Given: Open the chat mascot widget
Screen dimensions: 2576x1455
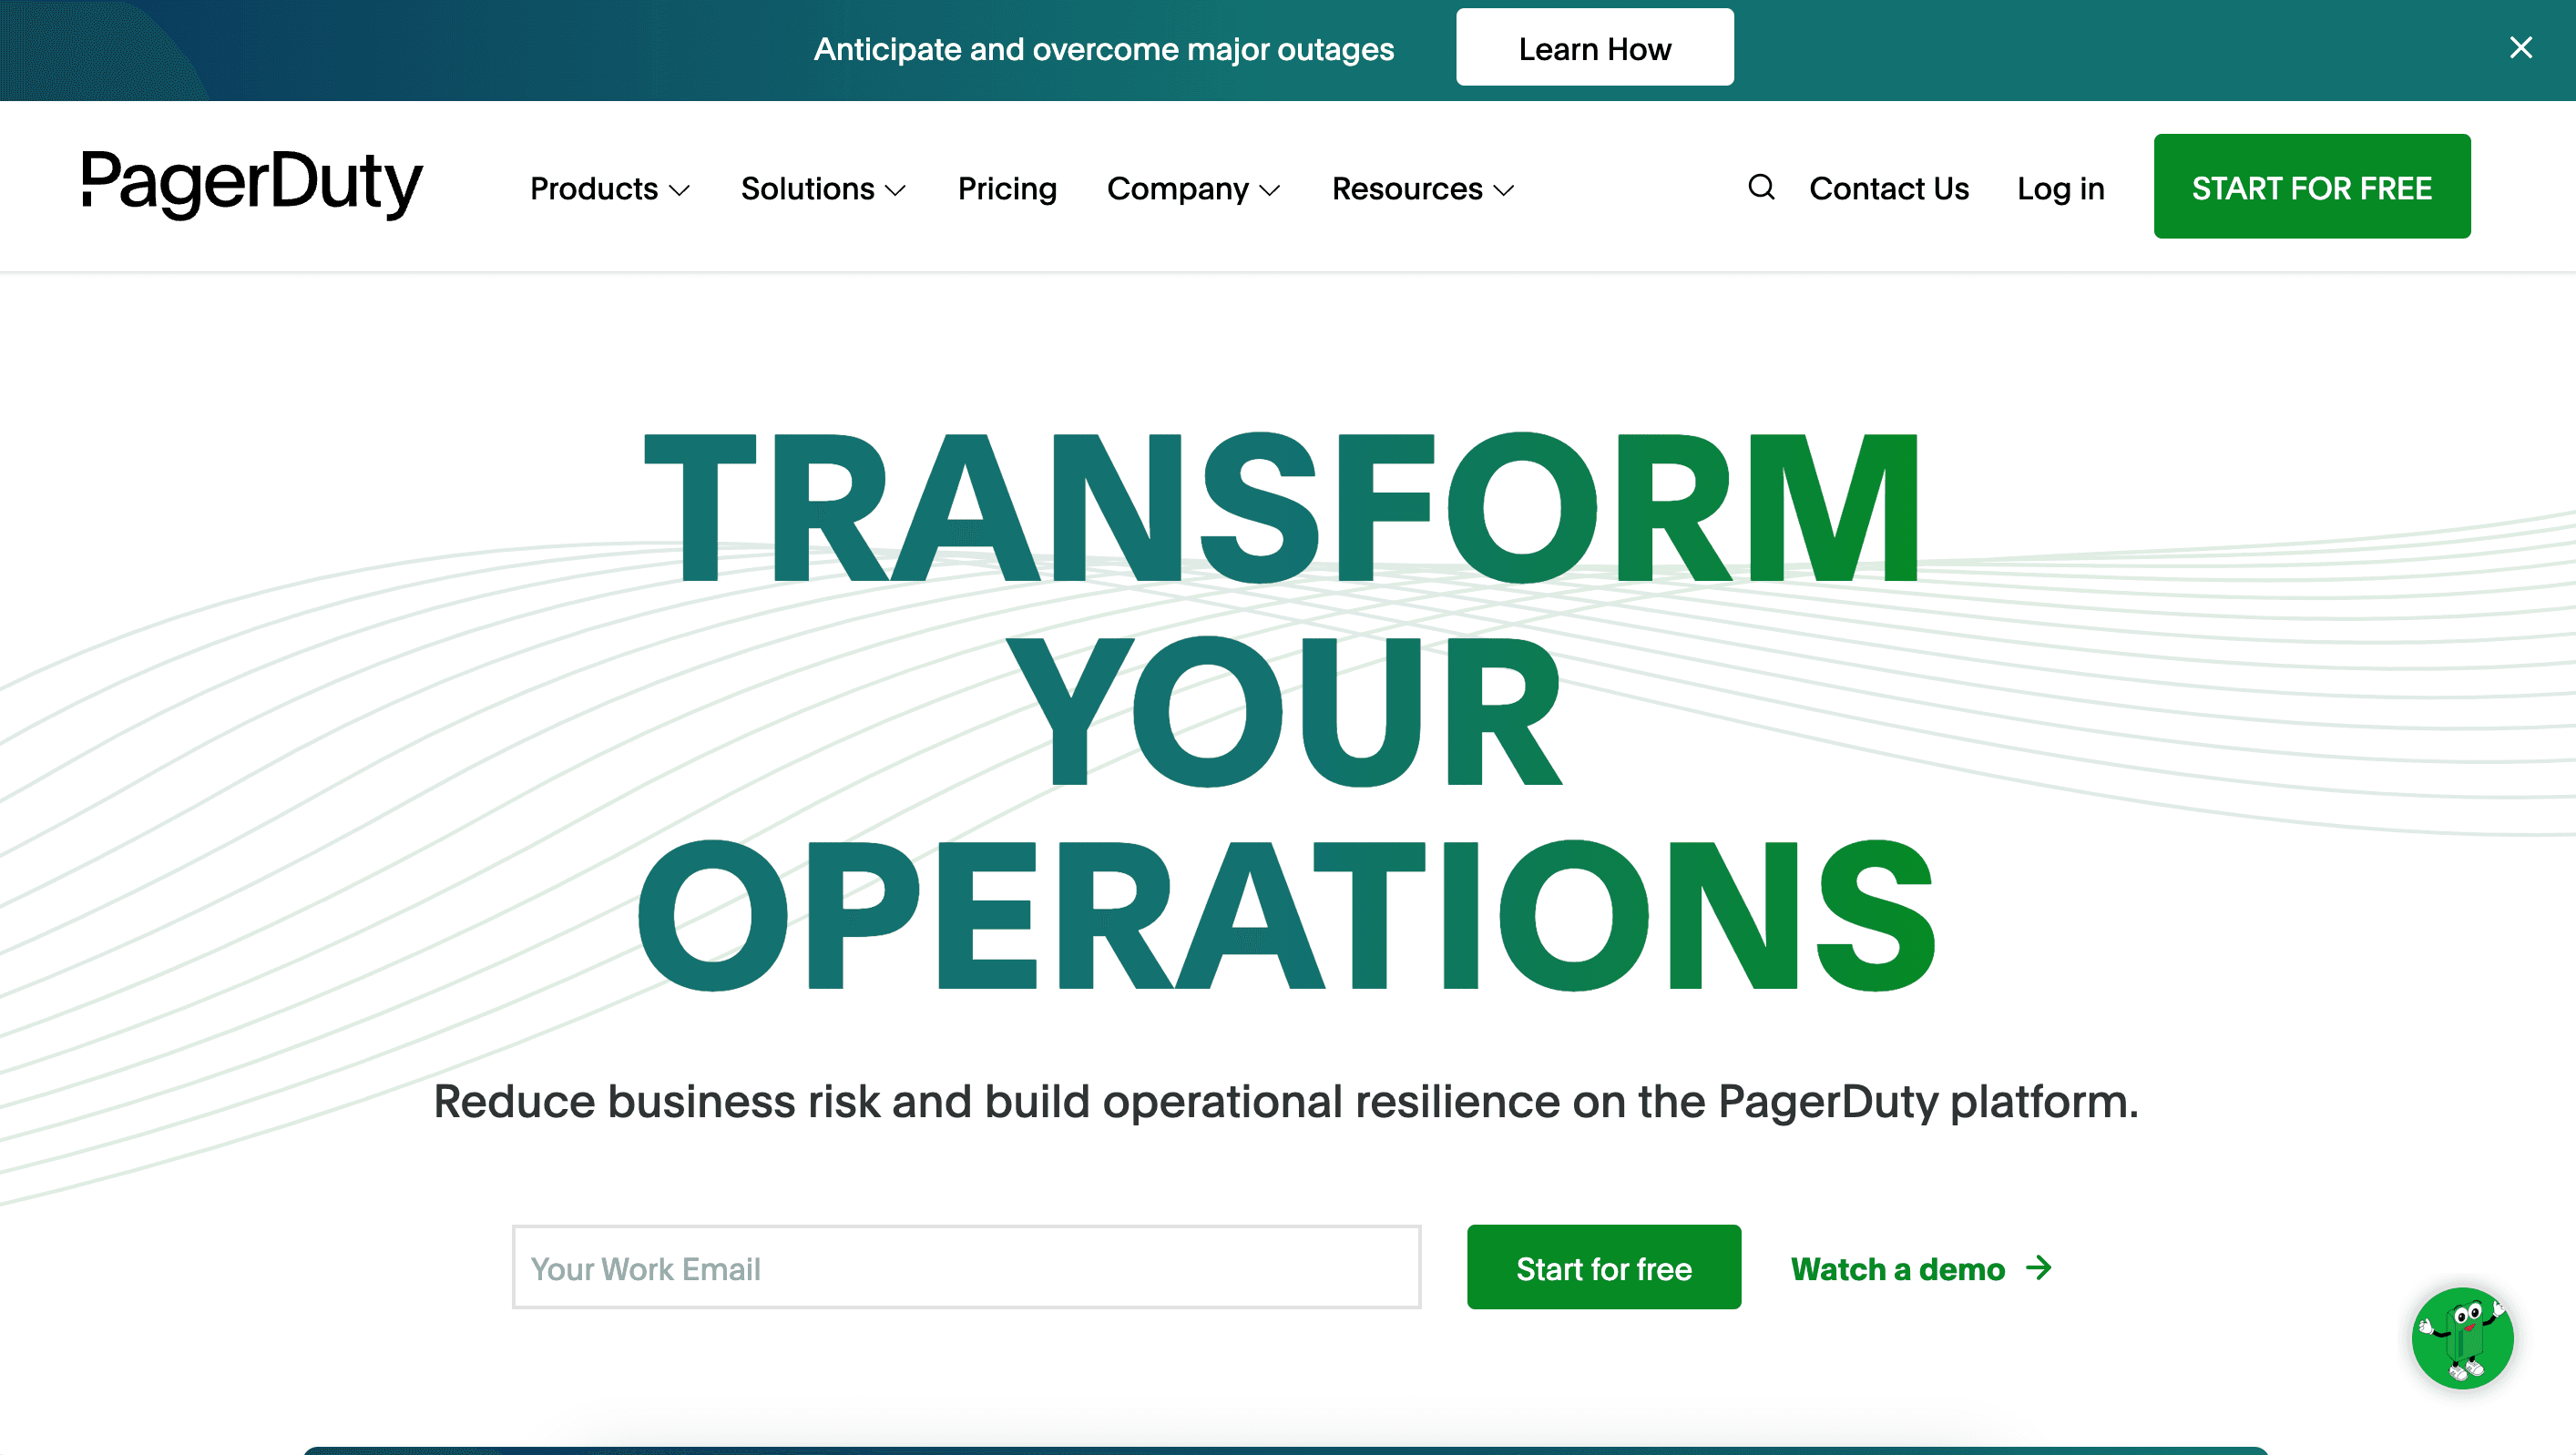Looking at the screenshot, I should [x=2462, y=1338].
